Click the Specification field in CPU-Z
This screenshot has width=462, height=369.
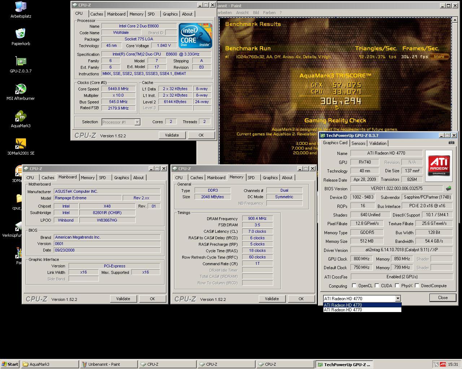coord(156,54)
